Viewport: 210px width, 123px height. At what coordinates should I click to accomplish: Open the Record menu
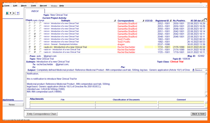pyautogui.click(x=43, y=6)
